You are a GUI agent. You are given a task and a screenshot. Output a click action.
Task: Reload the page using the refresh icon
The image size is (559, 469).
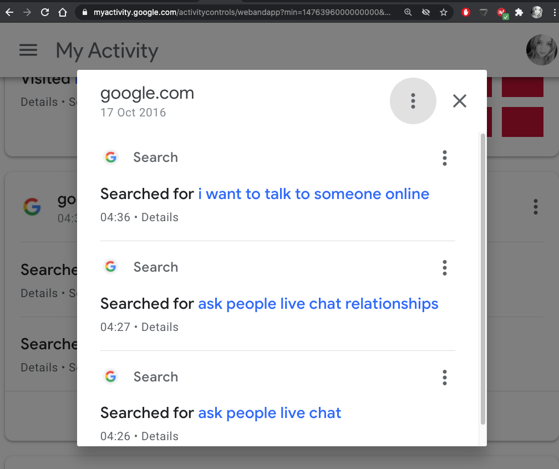(45, 12)
